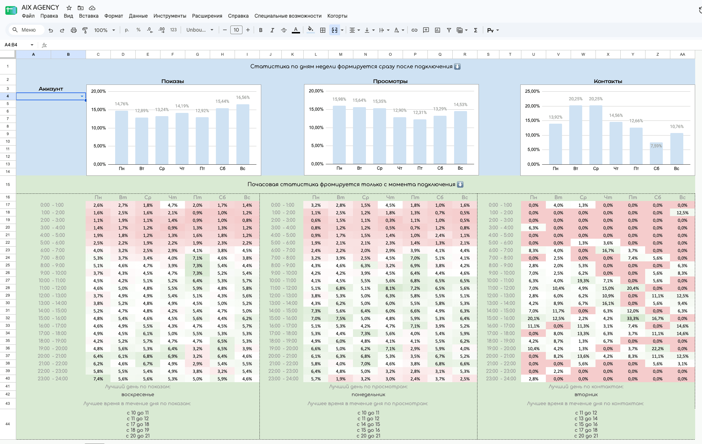702x444 pixels.
Task: Click the move to folder icon
Action: pyautogui.click(x=81, y=8)
